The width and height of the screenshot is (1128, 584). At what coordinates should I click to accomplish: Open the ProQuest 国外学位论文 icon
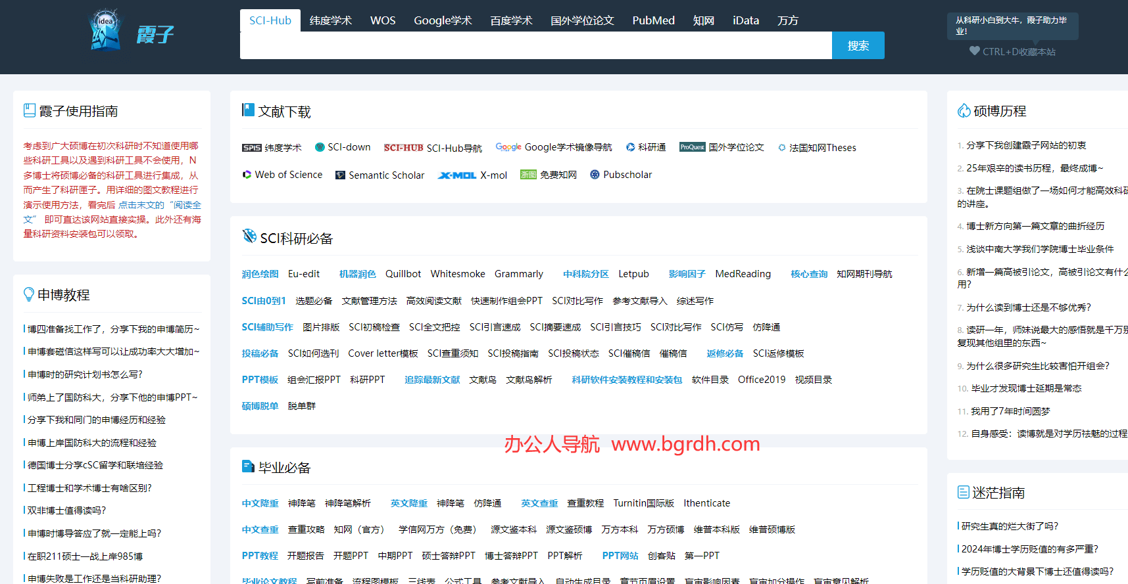tap(692, 147)
